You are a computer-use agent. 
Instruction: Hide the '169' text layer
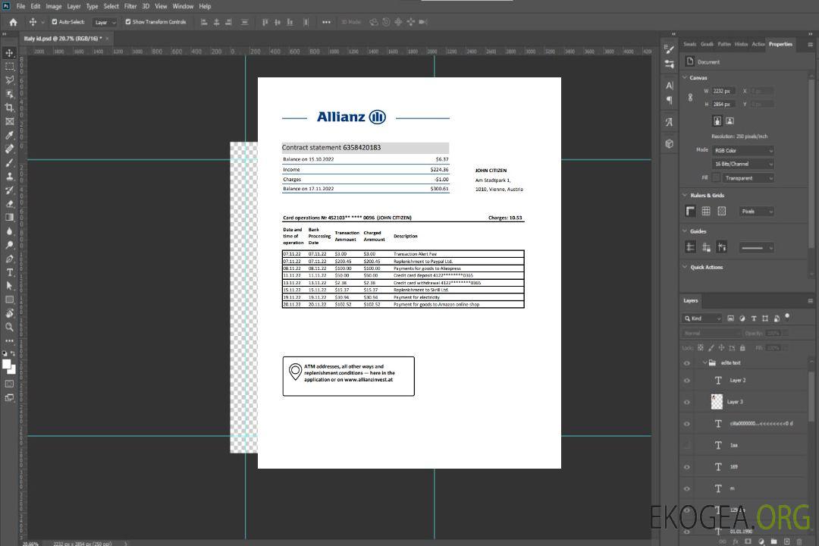pos(687,467)
